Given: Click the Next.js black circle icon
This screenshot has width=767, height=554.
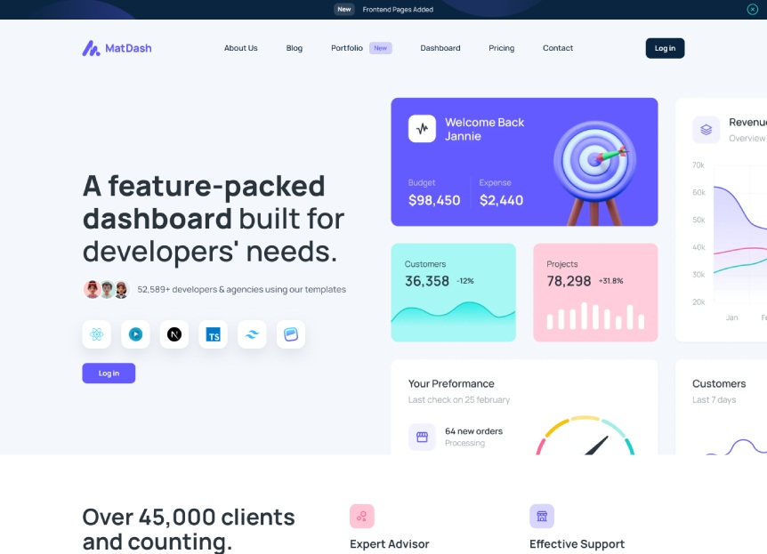Looking at the screenshot, I should click(174, 334).
